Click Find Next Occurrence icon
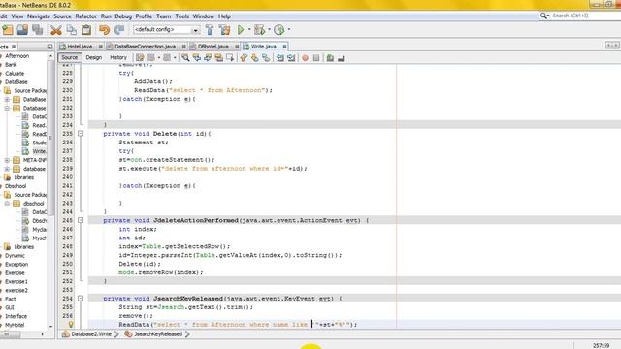621x349 pixels. click(208, 58)
